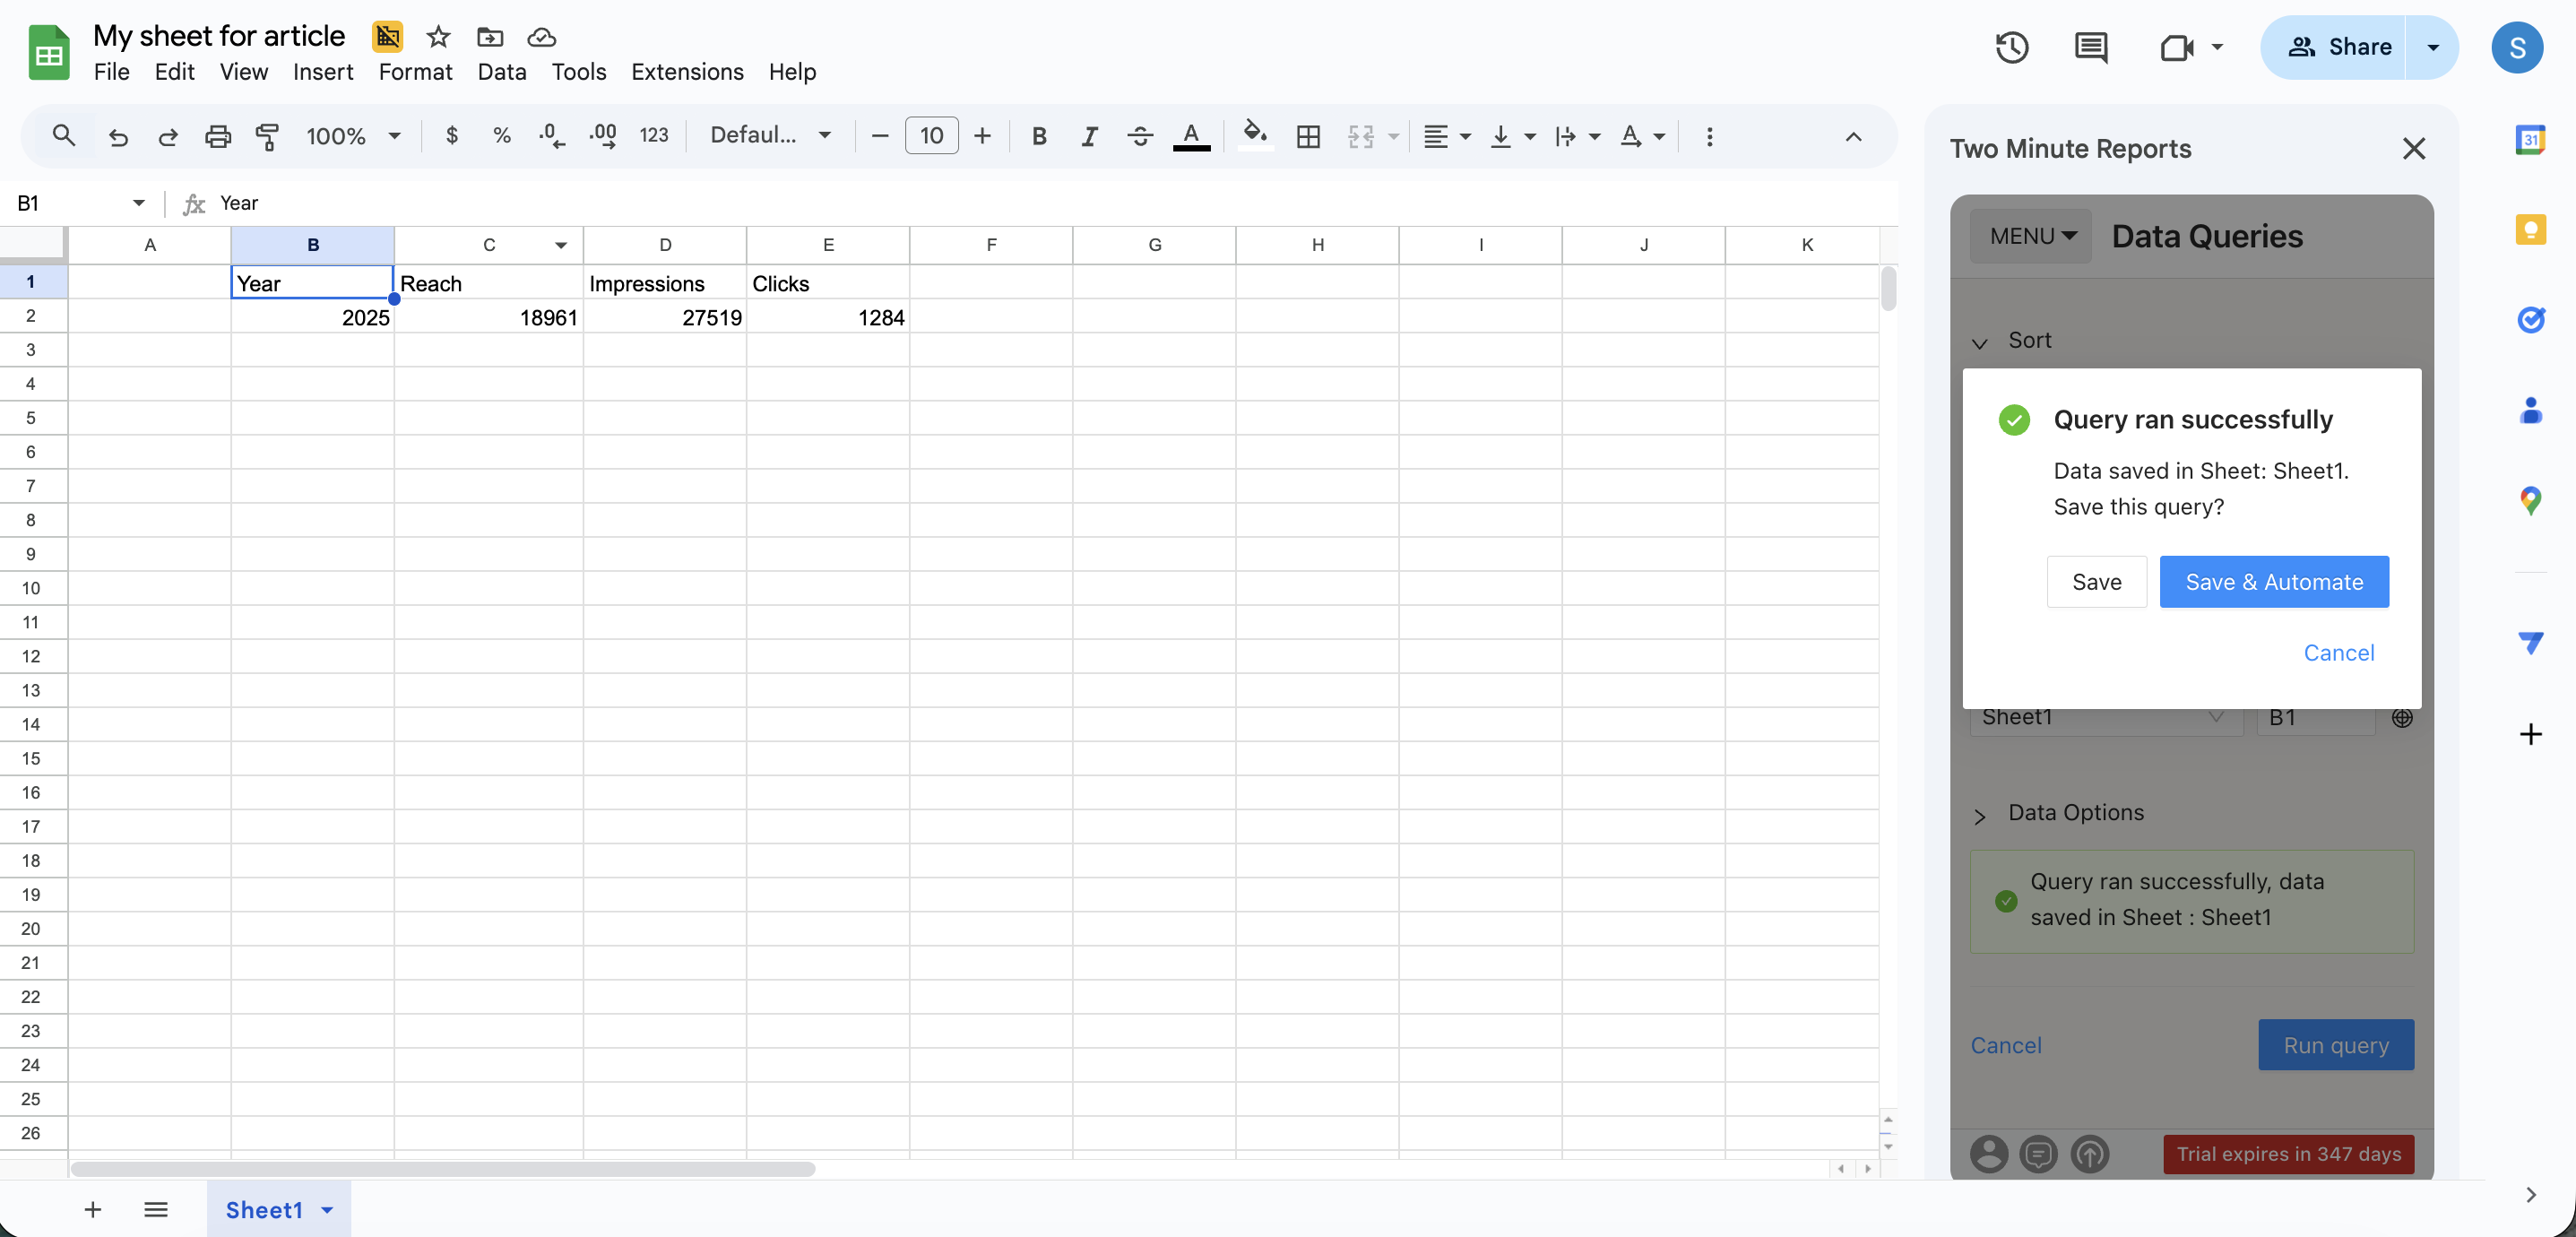
Task: Open the font Default dropdown
Action: coord(770,136)
